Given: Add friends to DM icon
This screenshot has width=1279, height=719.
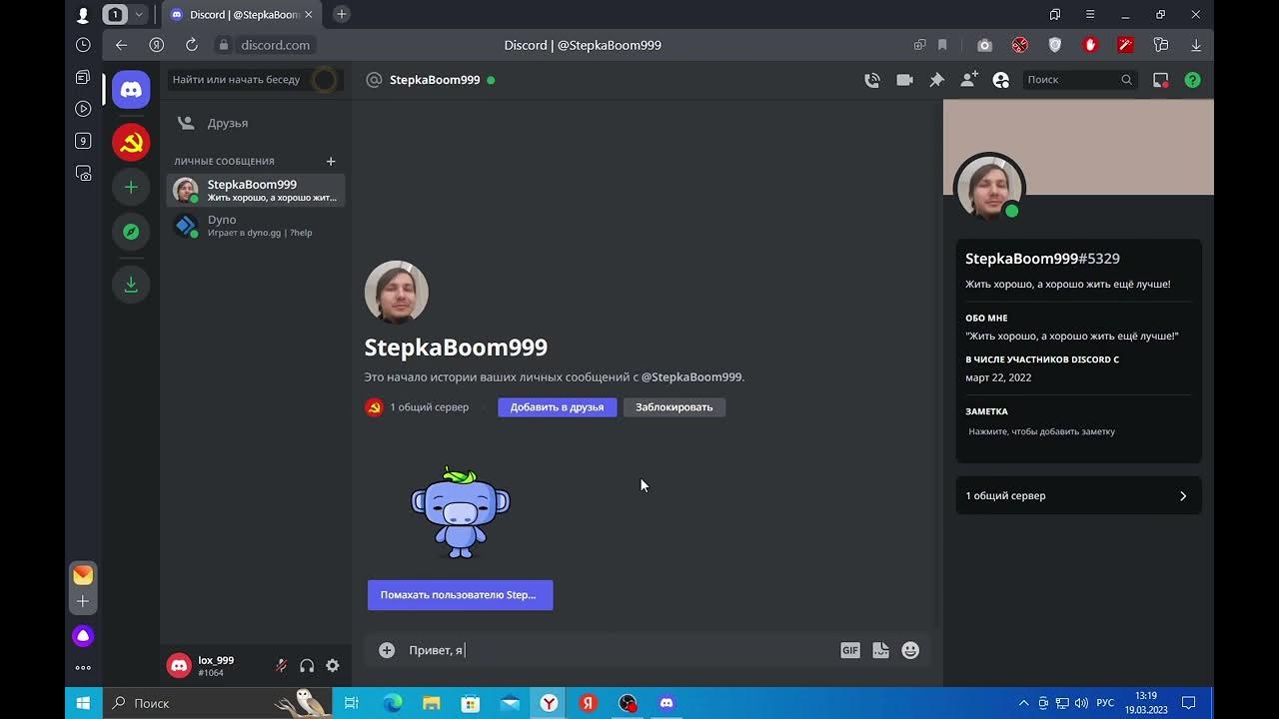Looking at the screenshot, I should coord(968,80).
